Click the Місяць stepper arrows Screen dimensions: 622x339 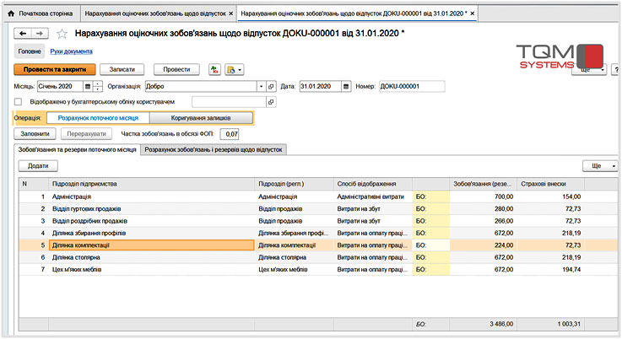(x=98, y=86)
